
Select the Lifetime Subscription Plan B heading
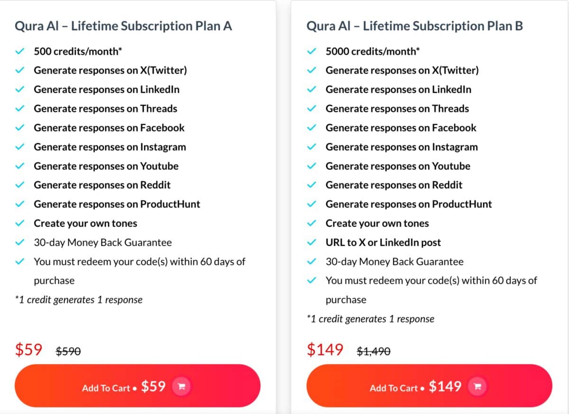click(415, 26)
